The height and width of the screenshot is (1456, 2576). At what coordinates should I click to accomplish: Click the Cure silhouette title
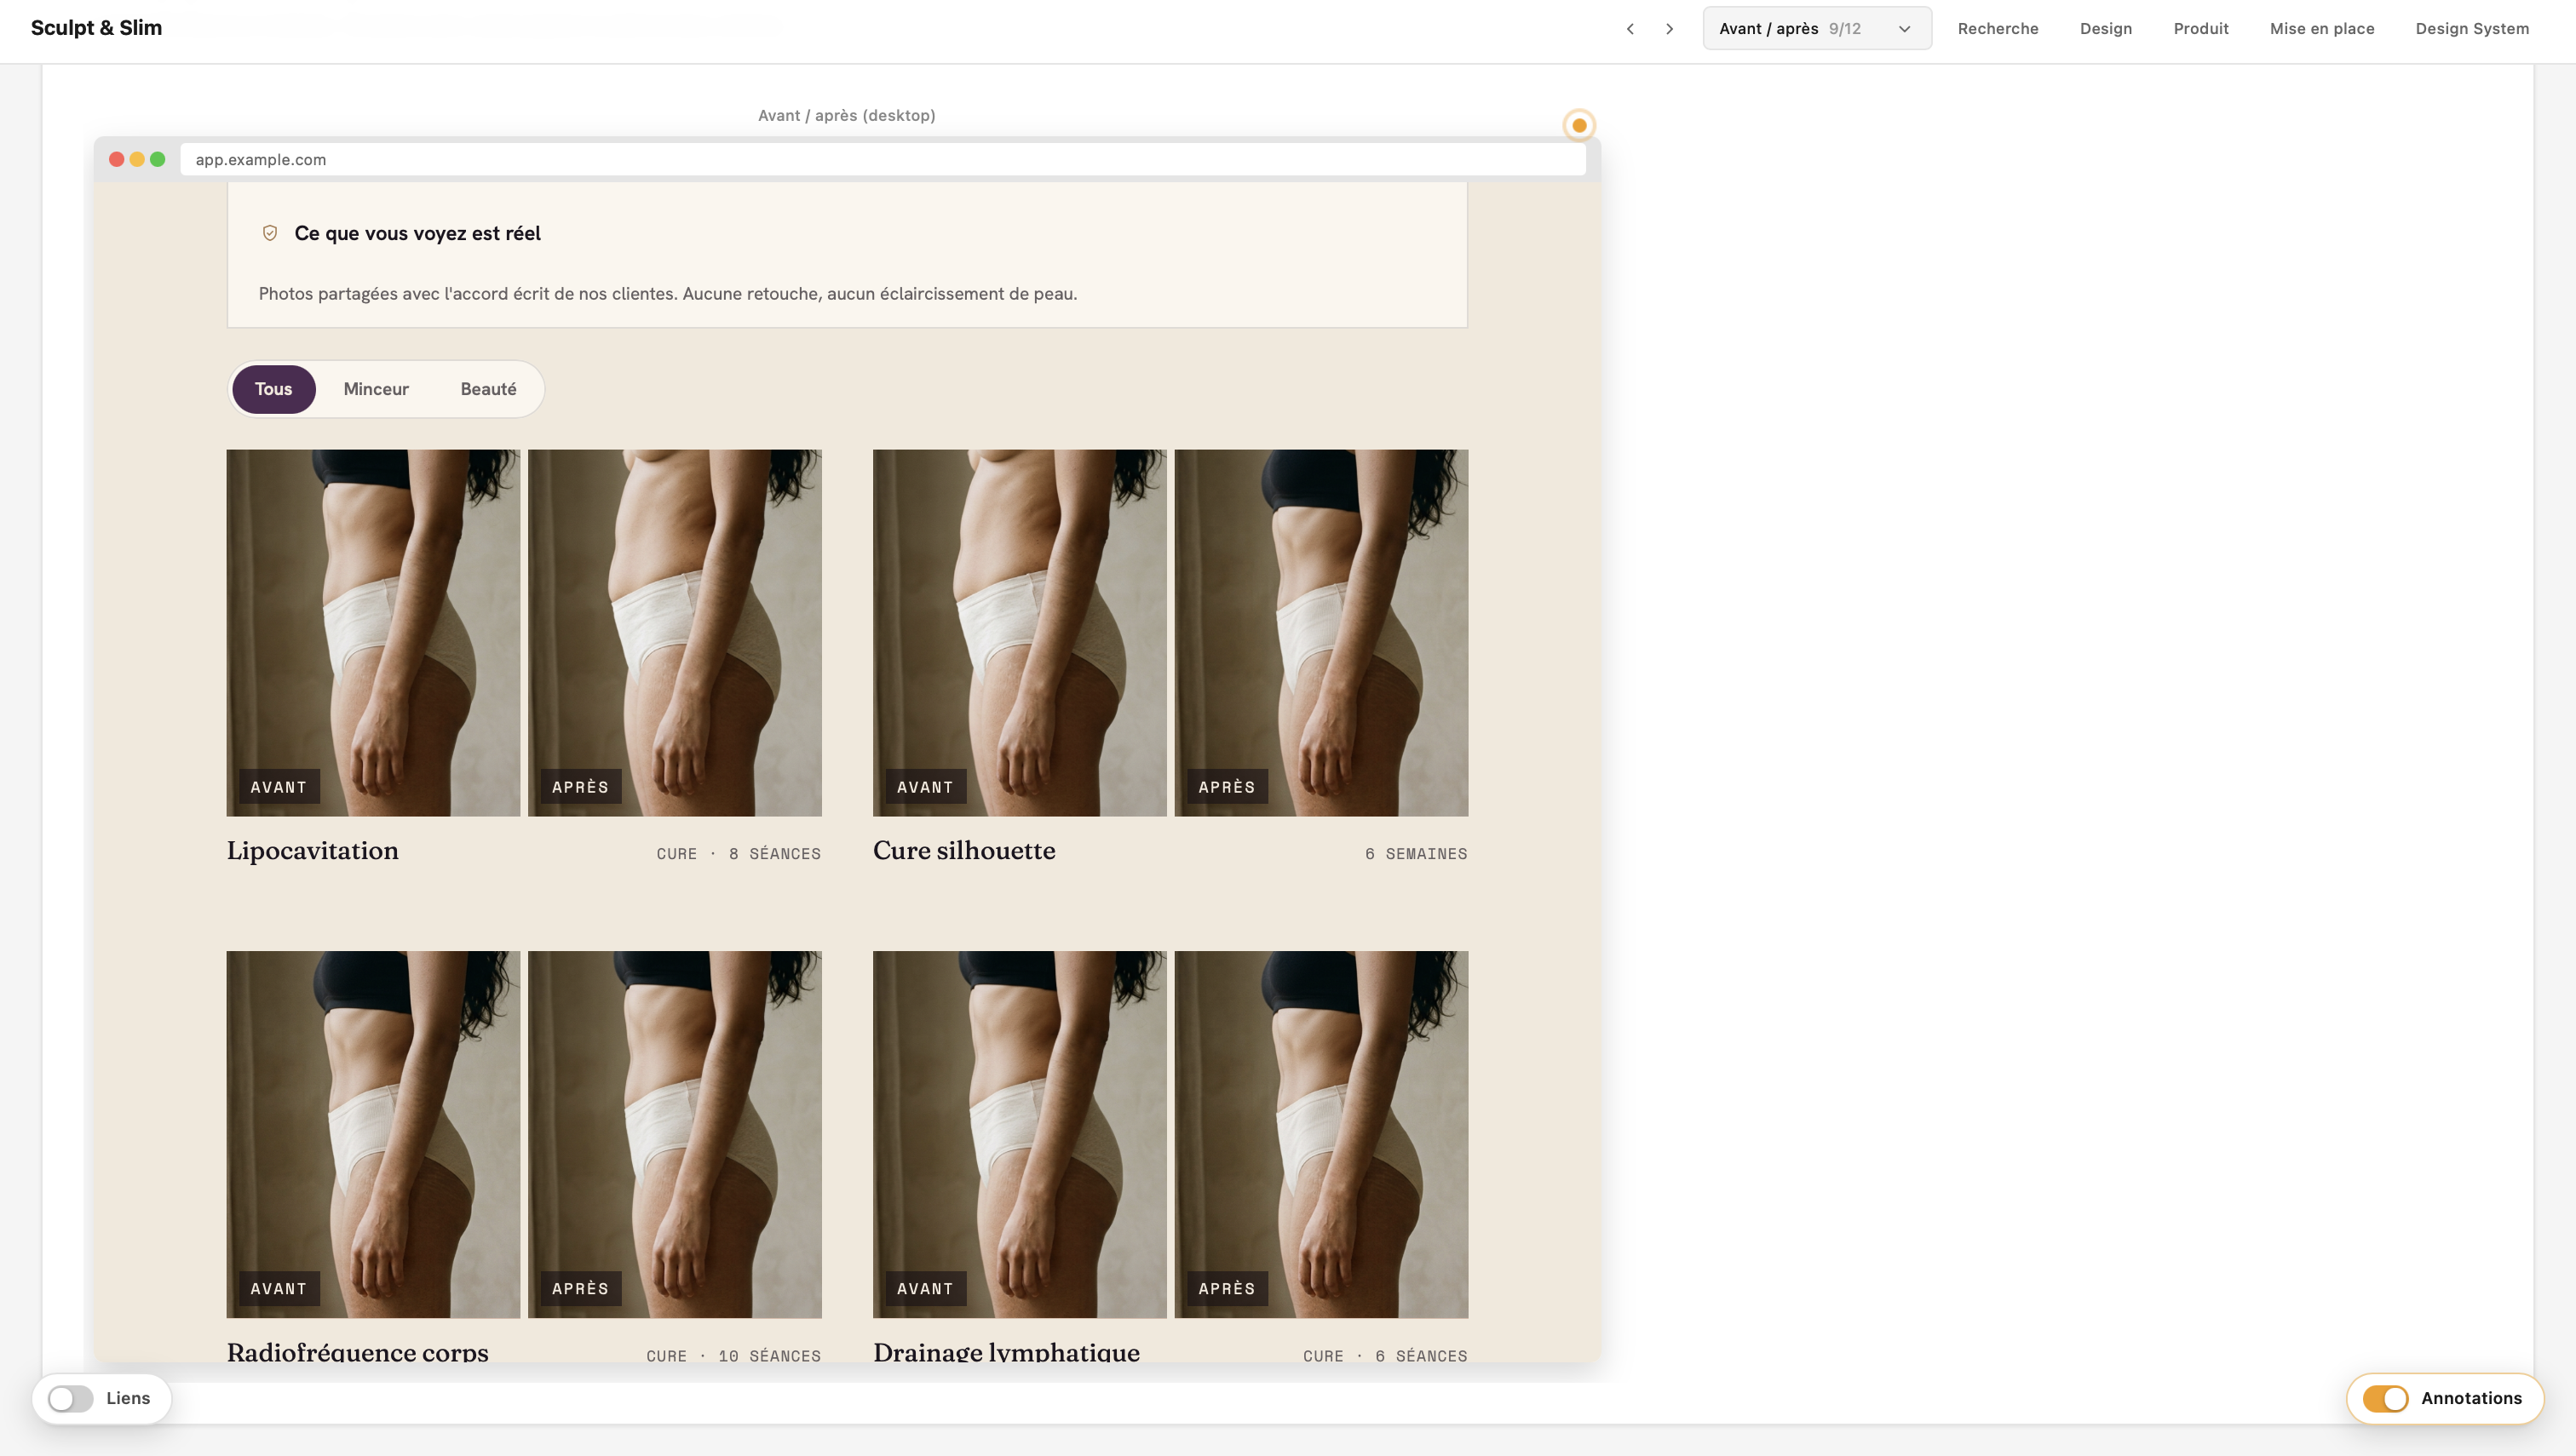[963, 851]
